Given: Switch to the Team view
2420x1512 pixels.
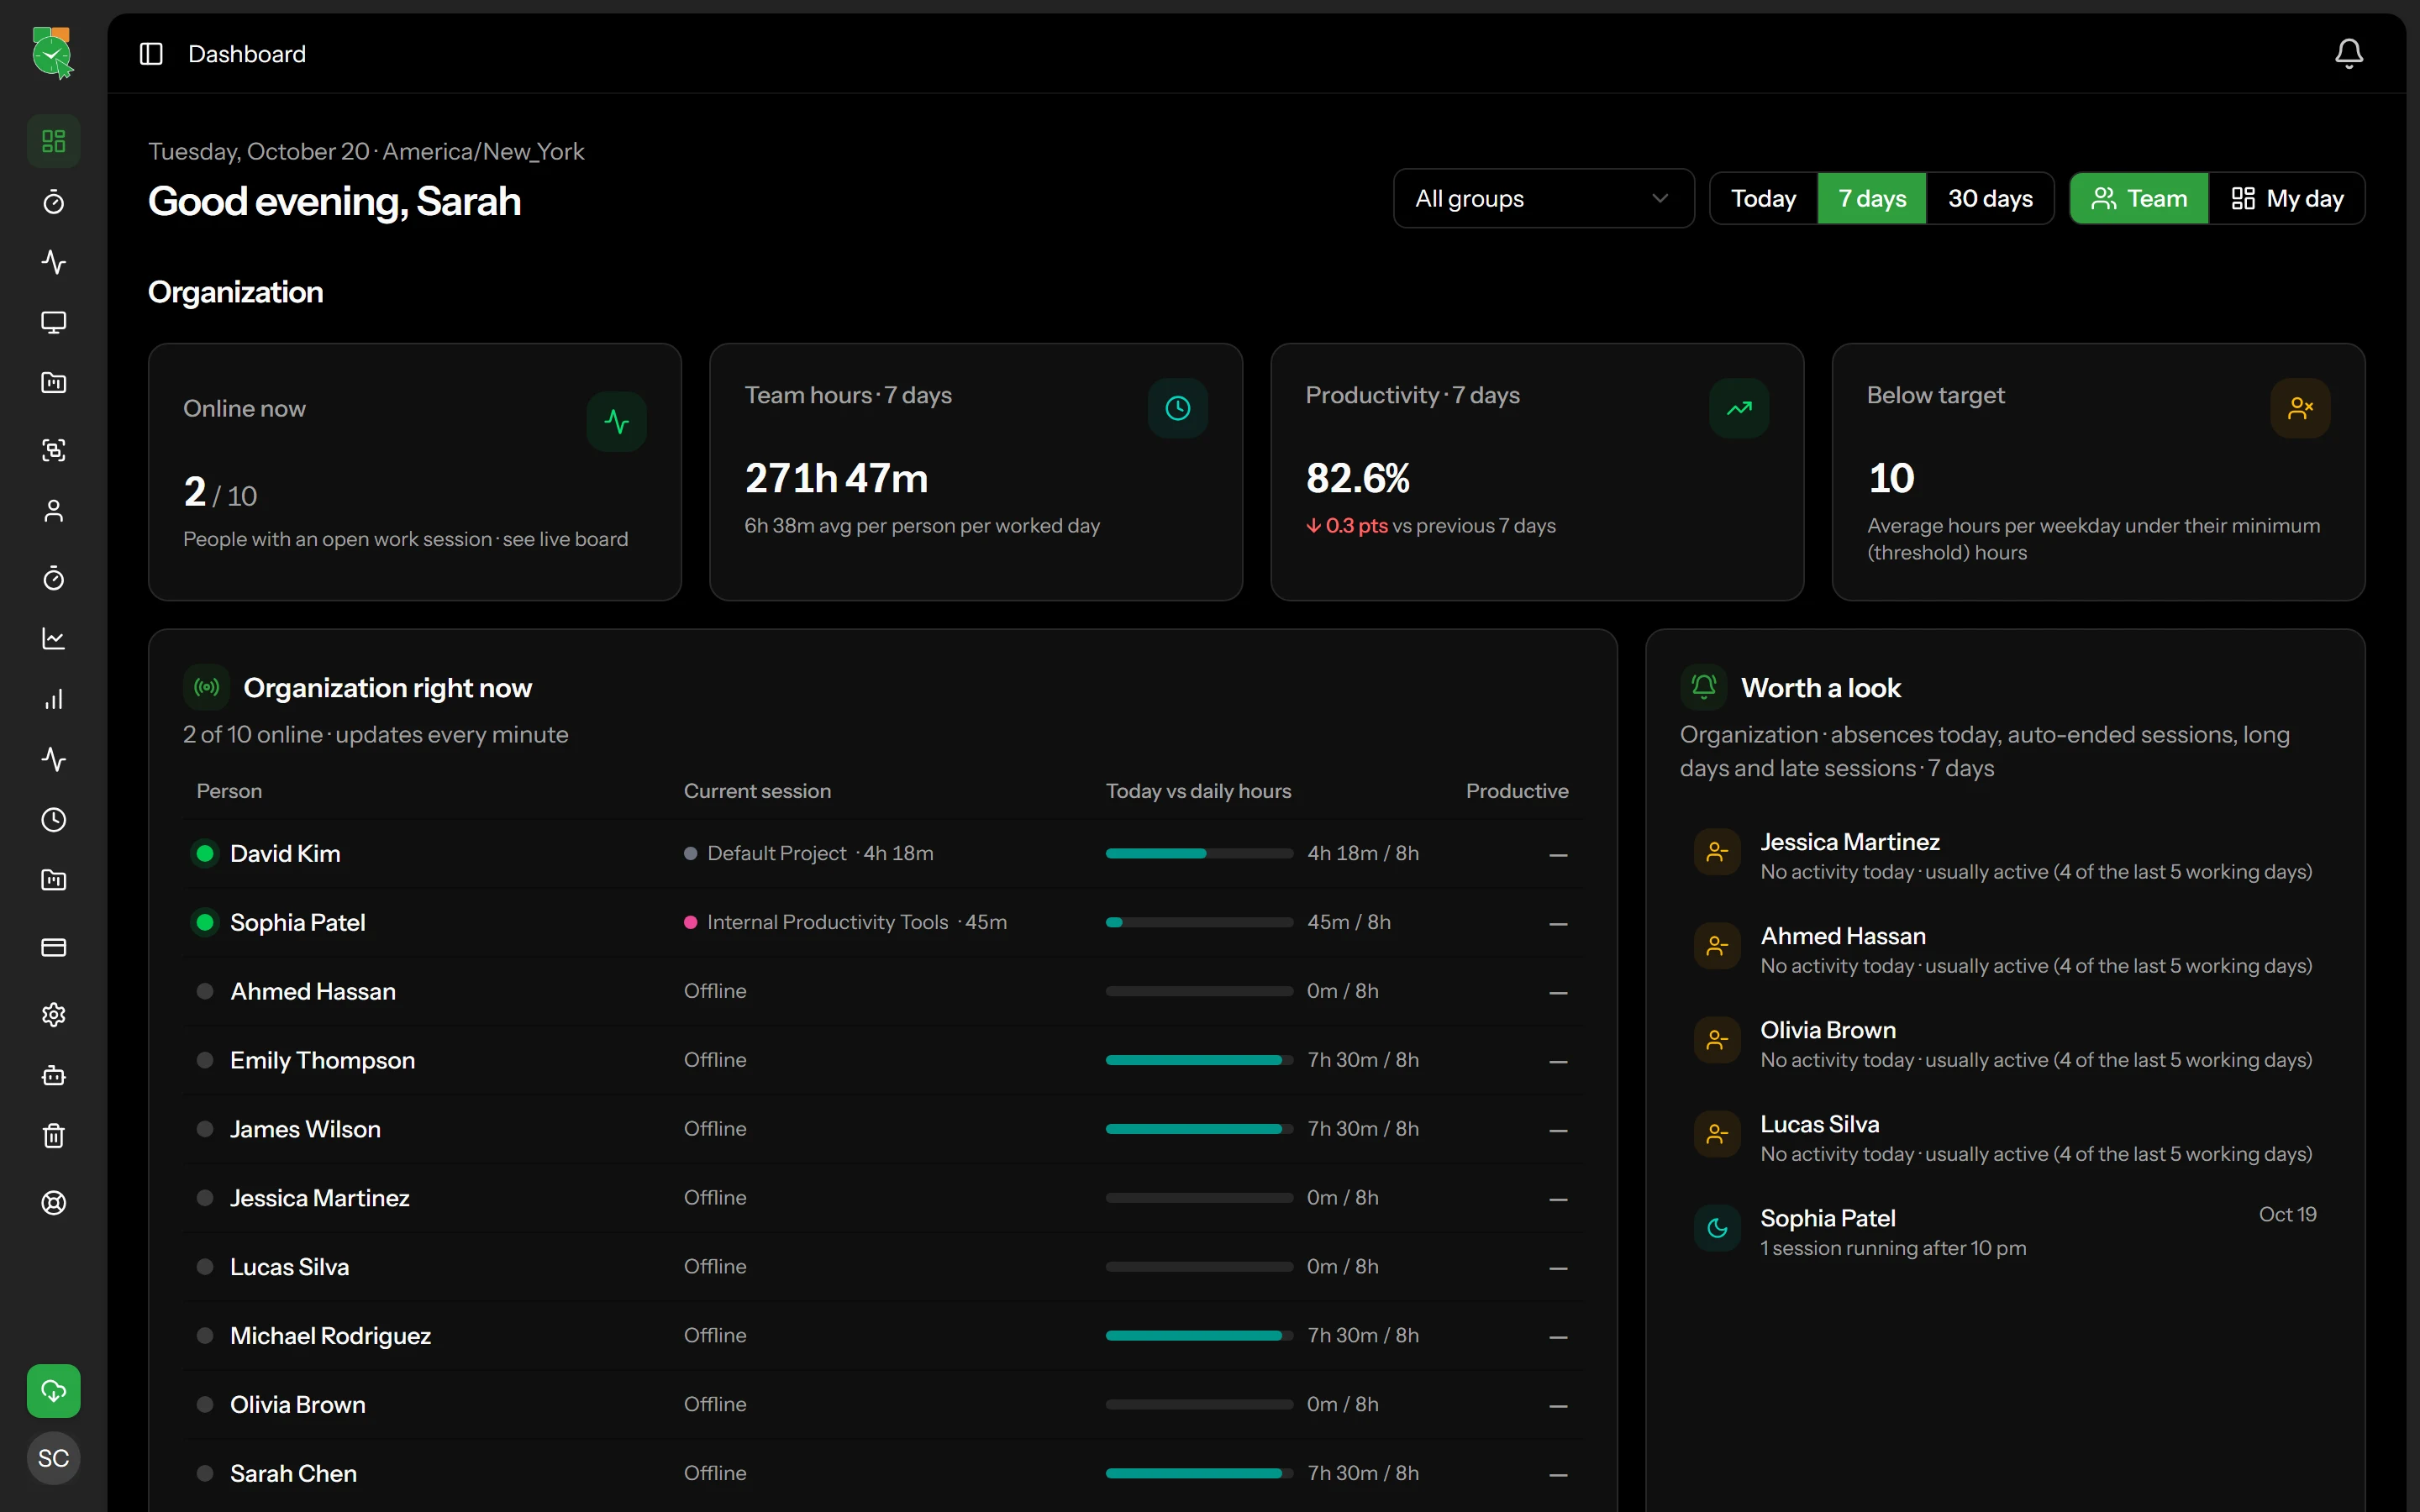Looking at the screenshot, I should [2139, 198].
